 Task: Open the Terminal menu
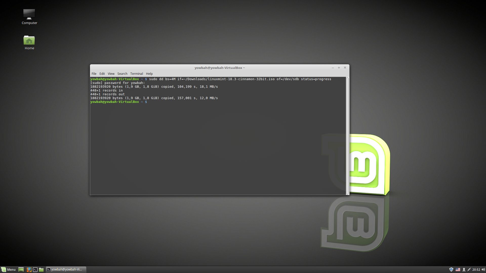136,74
